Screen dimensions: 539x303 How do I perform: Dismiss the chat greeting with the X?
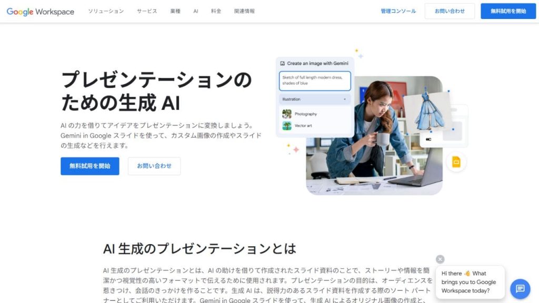(440, 259)
